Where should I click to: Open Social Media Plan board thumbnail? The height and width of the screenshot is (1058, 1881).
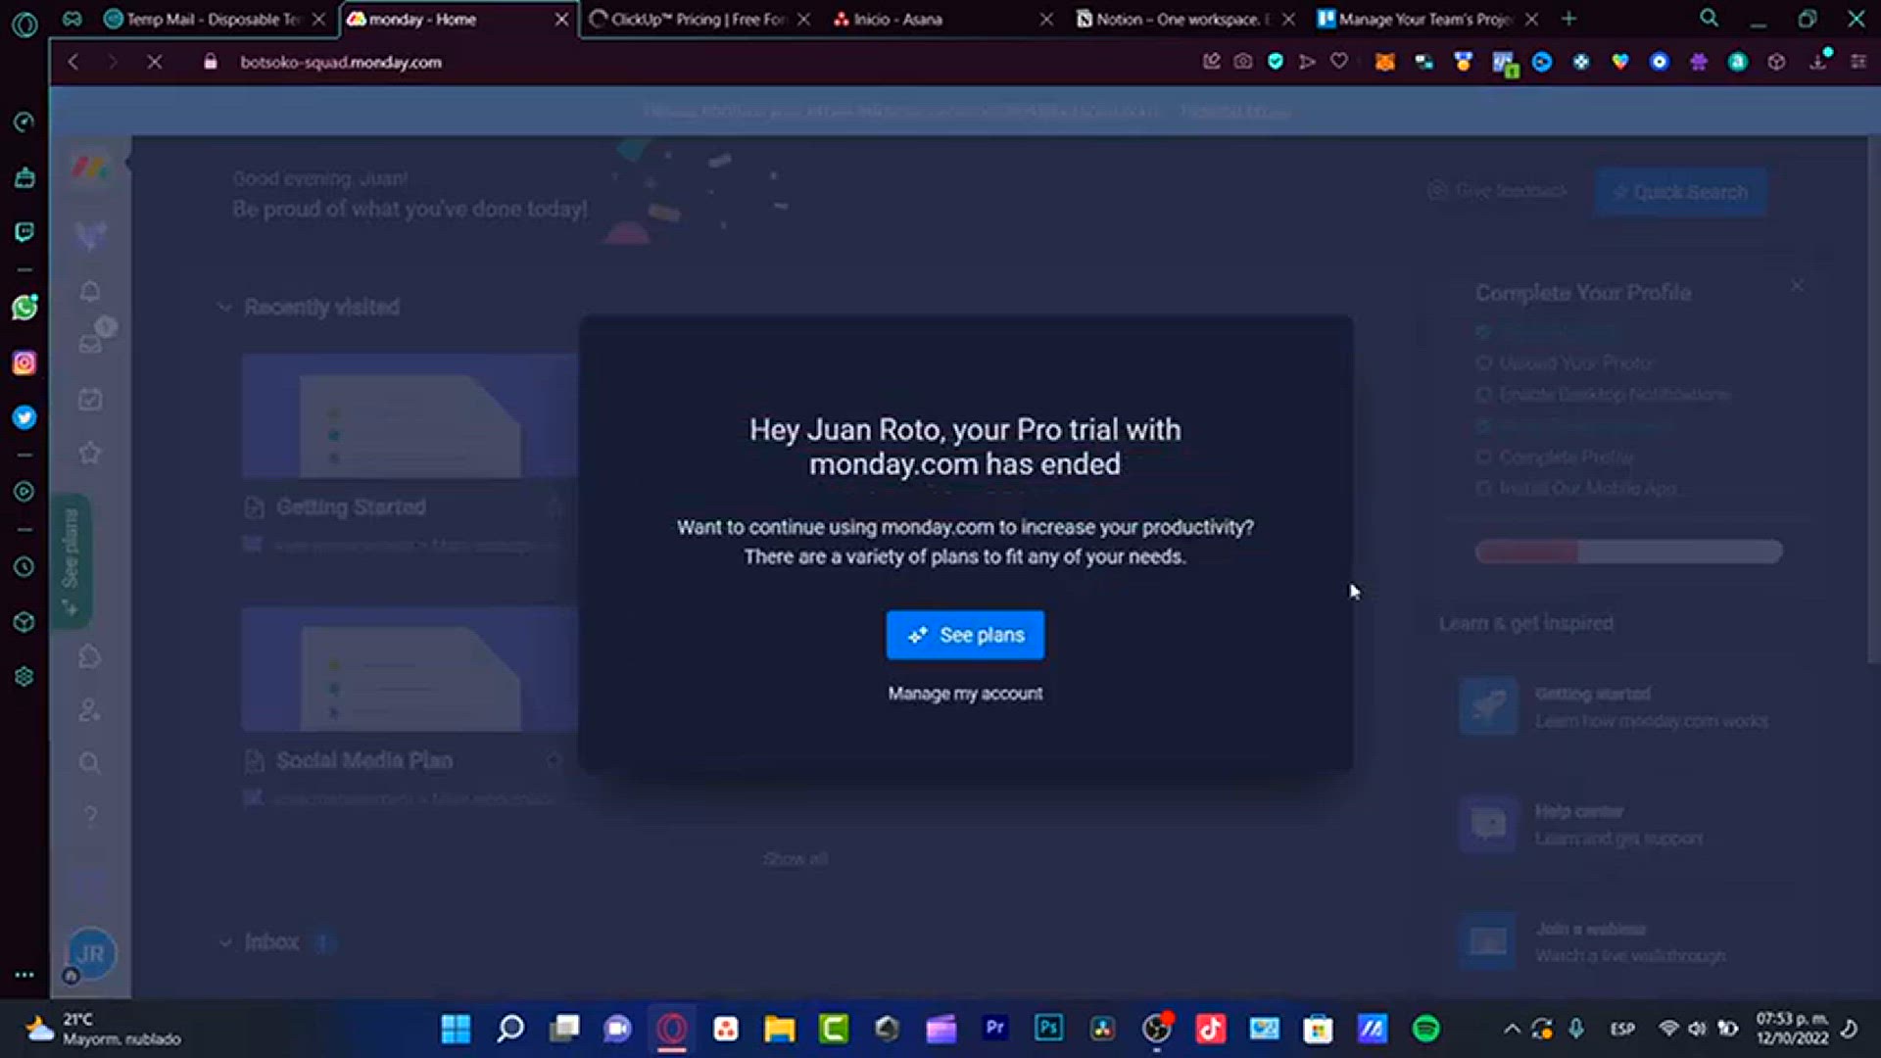tap(410, 669)
